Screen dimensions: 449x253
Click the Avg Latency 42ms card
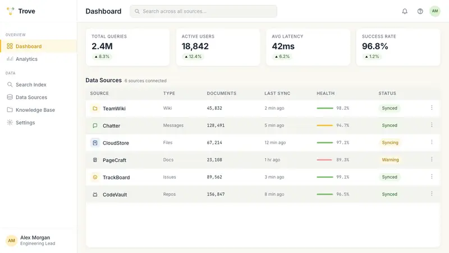pyautogui.click(x=308, y=47)
